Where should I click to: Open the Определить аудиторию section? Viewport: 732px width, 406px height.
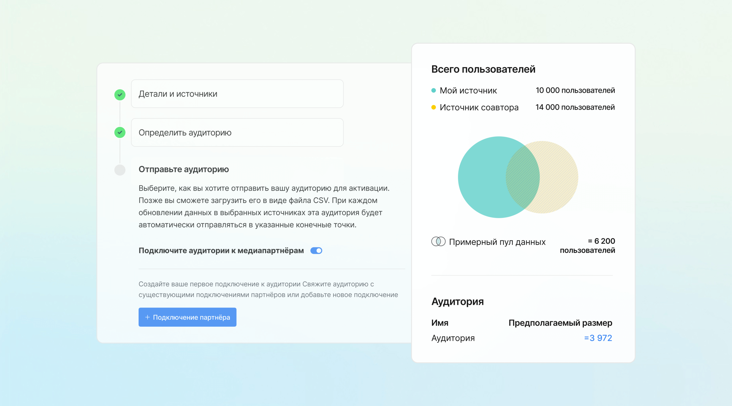tap(237, 132)
